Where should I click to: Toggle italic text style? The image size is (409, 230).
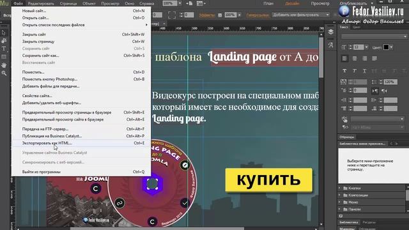coord(355,71)
